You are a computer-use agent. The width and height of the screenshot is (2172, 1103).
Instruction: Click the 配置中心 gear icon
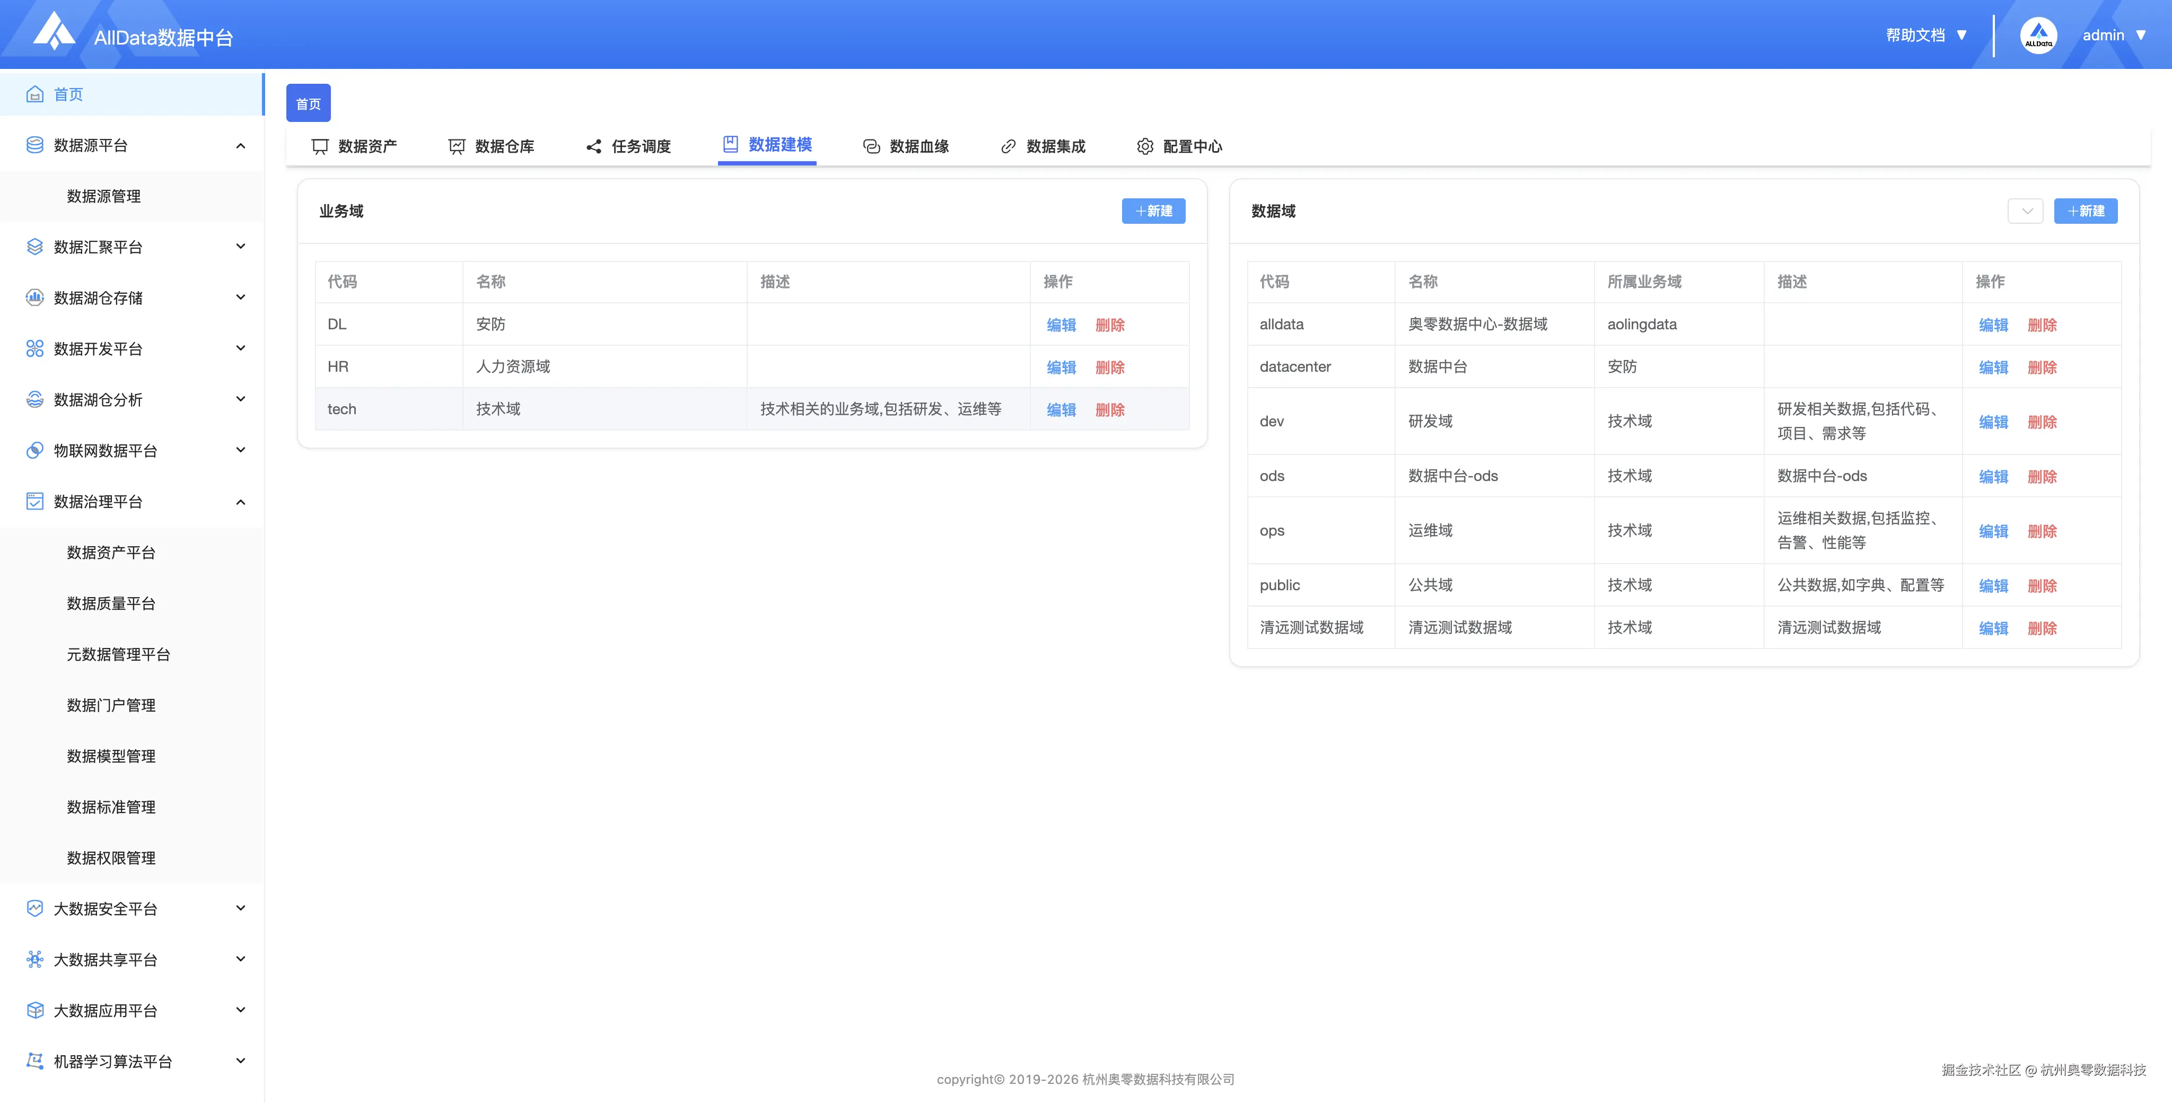point(1145,147)
